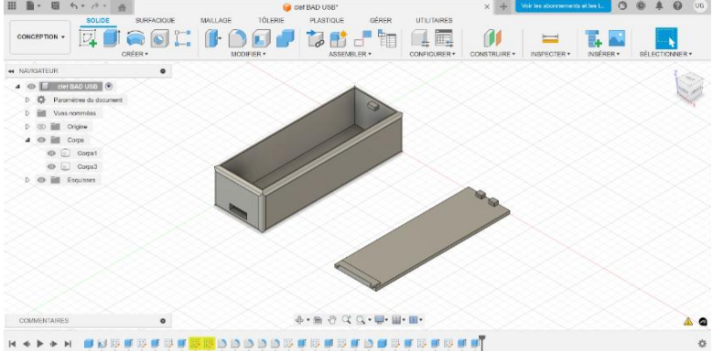
Task: Open the CONFIGURER dropdown menu
Action: click(432, 54)
